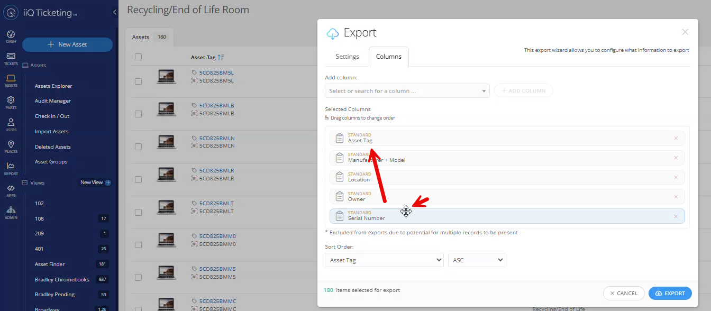Check the checkbox beside asset 5CD825BMM0
The width and height of the screenshot is (711, 311).
point(138,244)
